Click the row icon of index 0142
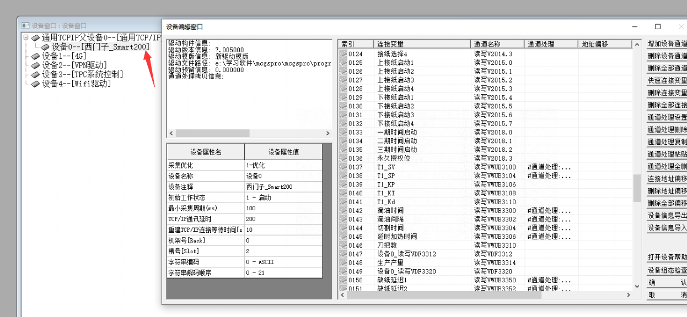Image resolution: width=687 pixels, height=317 pixels. pos(343,210)
